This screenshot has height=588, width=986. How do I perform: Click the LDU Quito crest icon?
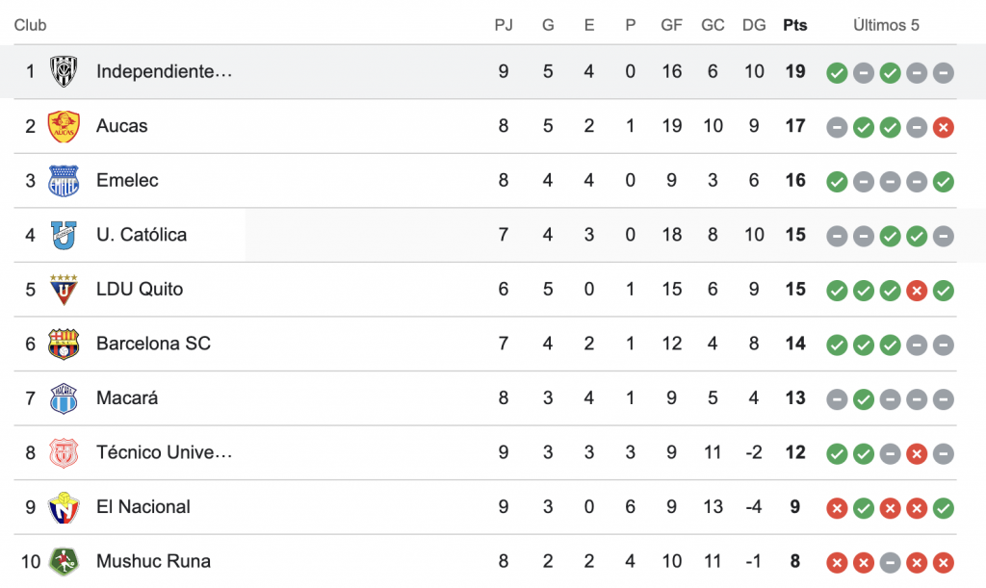click(x=64, y=290)
